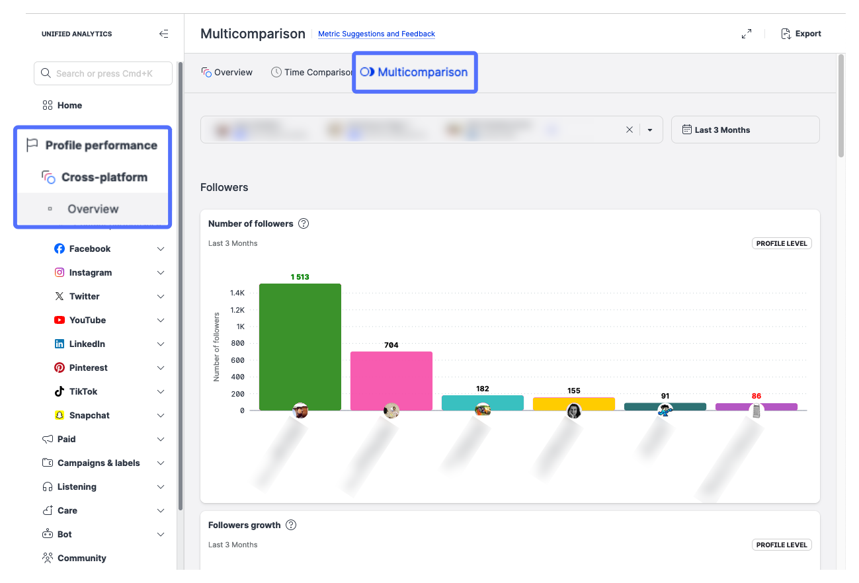
Task: Click the sidebar search field
Action: coord(103,73)
